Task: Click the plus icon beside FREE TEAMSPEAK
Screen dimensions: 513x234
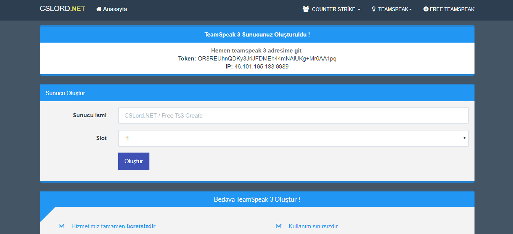Action: click(x=426, y=9)
